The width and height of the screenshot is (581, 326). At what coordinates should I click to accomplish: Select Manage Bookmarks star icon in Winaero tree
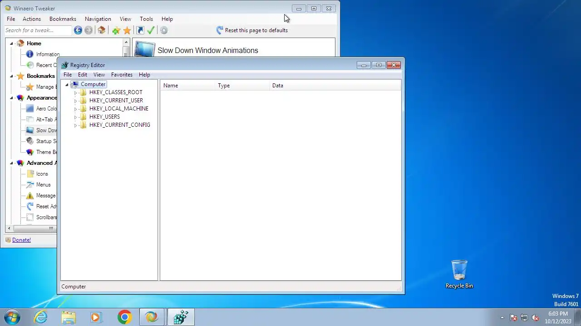point(30,87)
